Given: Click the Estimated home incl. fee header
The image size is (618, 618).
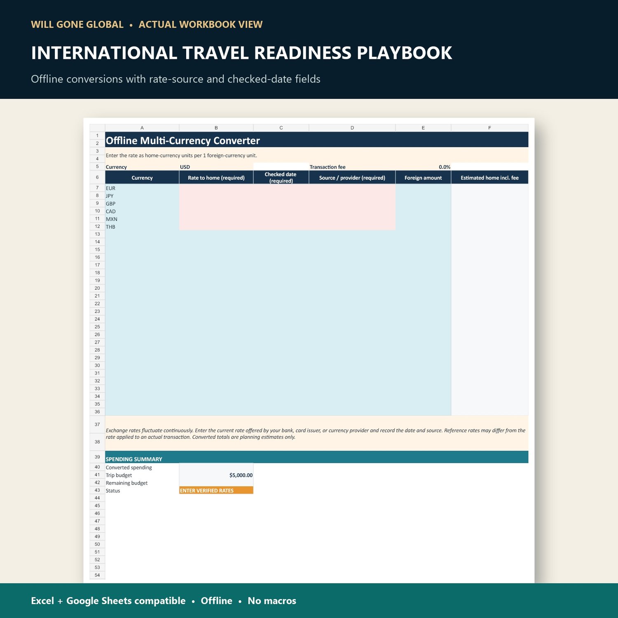Looking at the screenshot, I should 489,178.
